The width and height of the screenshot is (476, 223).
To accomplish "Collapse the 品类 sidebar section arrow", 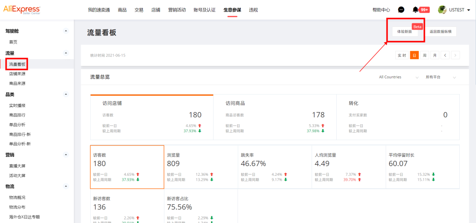I will tap(66, 94).
